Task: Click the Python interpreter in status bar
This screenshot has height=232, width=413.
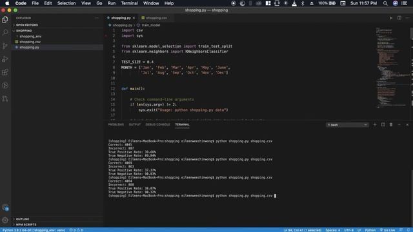Action: pyautogui.click(x=34, y=230)
